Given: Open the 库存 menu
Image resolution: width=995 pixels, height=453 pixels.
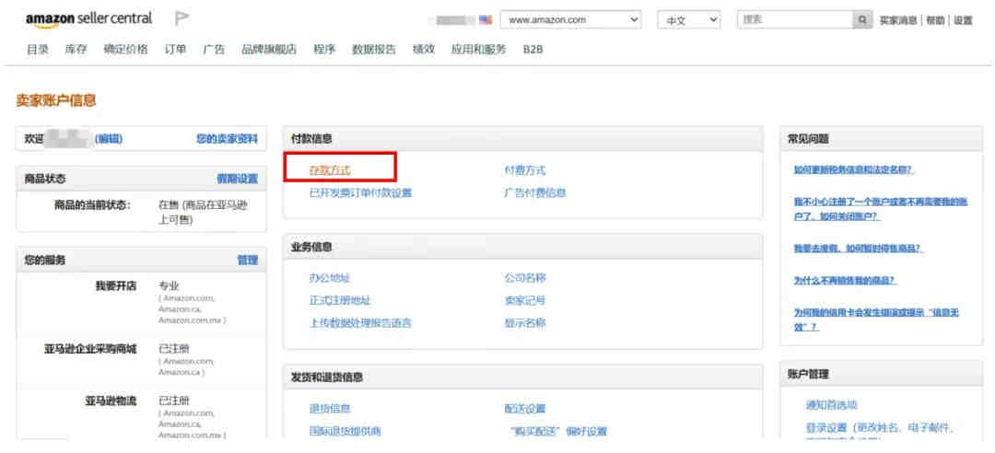Looking at the screenshot, I should [76, 50].
